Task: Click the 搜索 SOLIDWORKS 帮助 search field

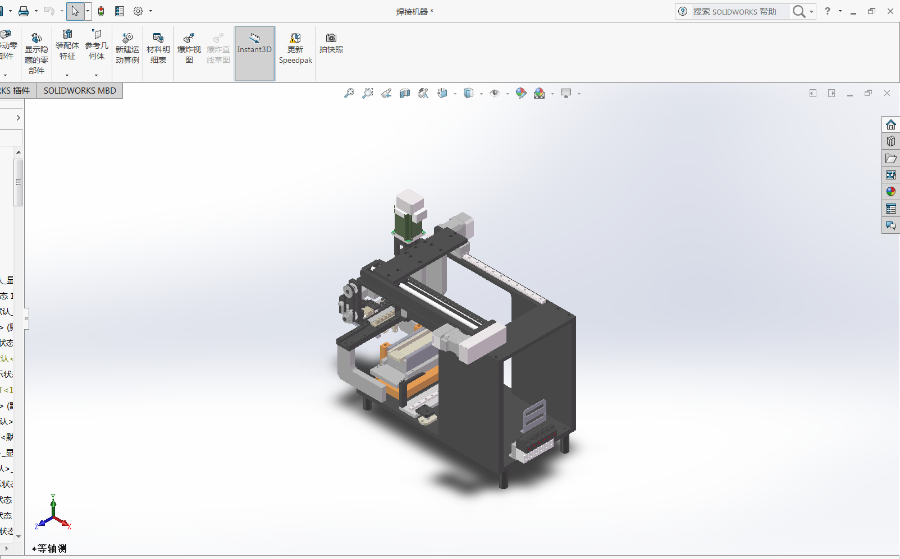Action: coord(735,12)
